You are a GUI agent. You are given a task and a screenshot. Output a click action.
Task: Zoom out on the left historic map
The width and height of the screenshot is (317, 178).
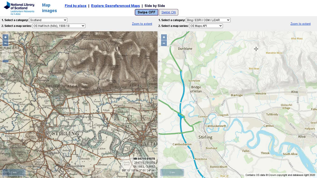[5, 43]
